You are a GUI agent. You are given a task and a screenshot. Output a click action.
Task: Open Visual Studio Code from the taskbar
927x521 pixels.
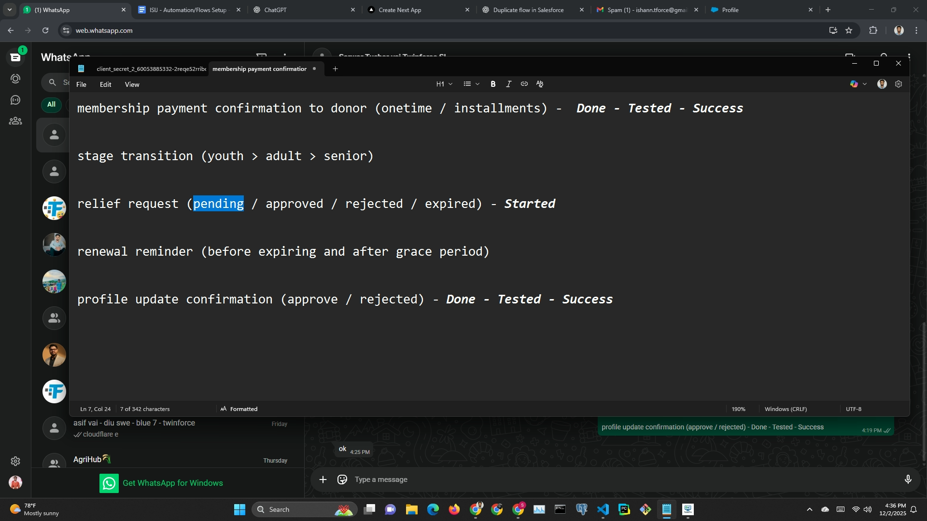click(x=603, y=509)
